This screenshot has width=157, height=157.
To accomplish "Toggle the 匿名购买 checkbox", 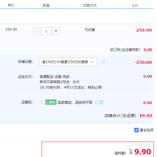I will [136, 130].
